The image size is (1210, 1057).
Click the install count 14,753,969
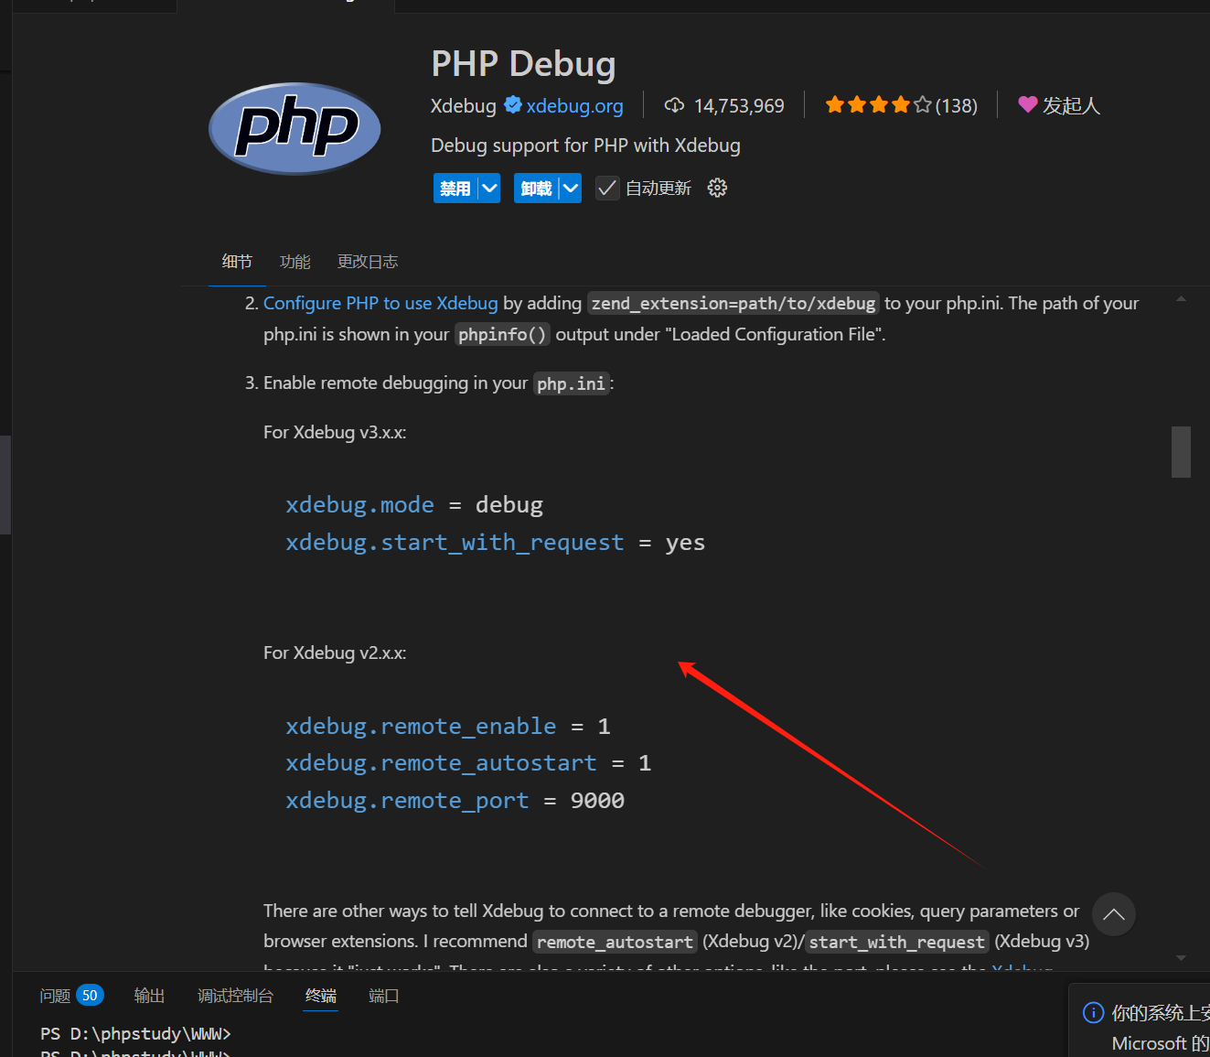click(x=739, y=106)
